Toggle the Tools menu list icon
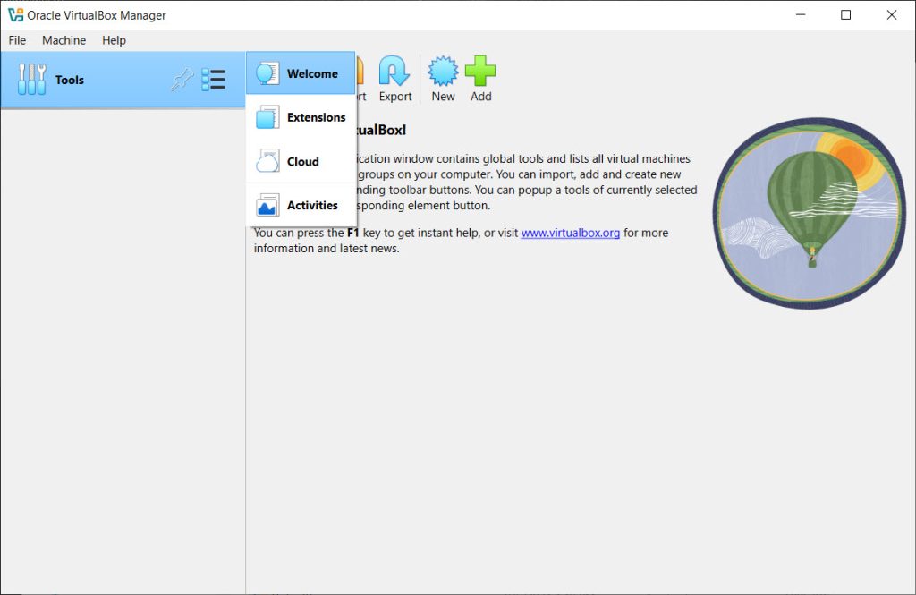Image resolution: width=916 pixels, height=595 pixels. tap(213, 80)
